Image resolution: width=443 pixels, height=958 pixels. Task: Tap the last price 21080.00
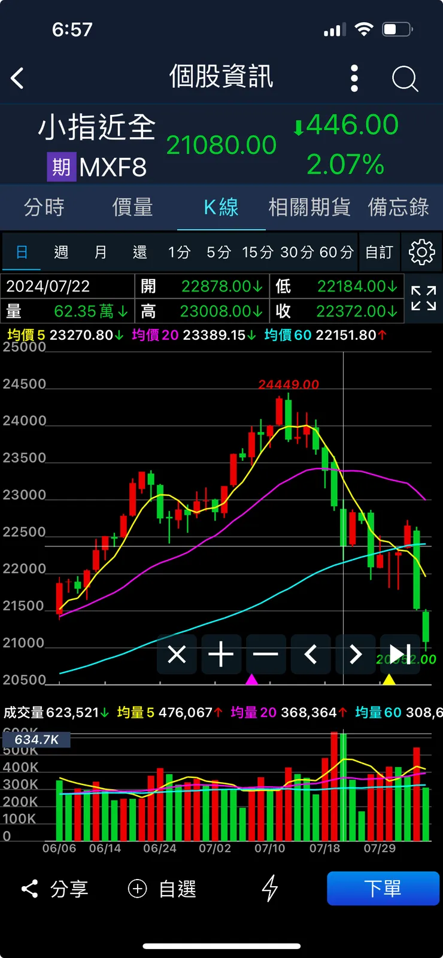coord(221,145)
